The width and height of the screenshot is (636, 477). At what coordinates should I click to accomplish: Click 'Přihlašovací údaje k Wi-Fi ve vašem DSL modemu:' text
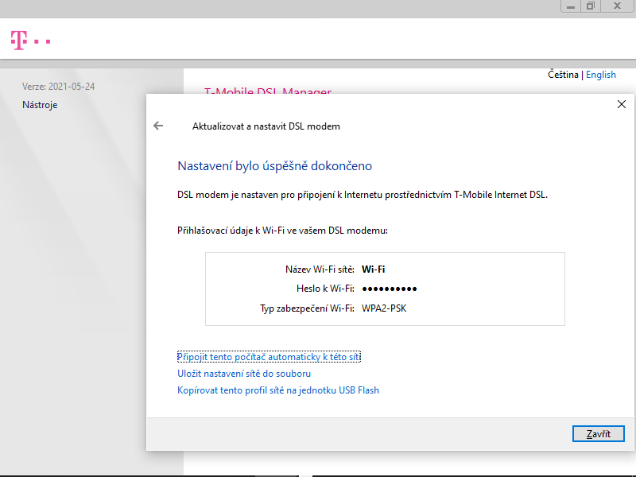pyautogui.click(x=282, y=231)
